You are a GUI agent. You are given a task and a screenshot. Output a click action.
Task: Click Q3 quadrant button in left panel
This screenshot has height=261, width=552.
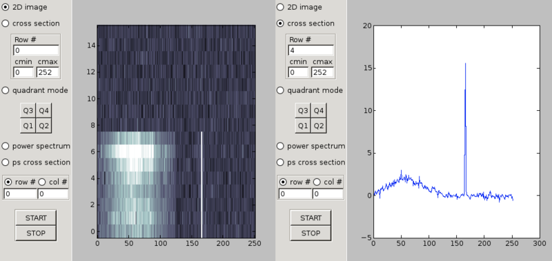click(x=28, y=111)
